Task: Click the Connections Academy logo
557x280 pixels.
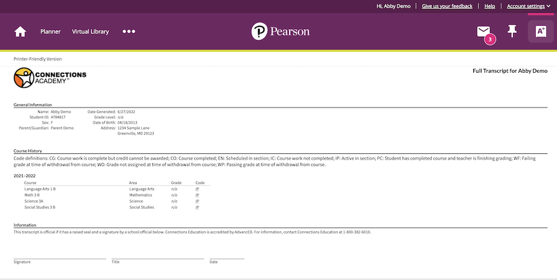Action: (x=50, y=78)
